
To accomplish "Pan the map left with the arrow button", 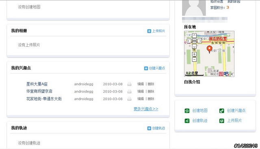I will (189, 41).
